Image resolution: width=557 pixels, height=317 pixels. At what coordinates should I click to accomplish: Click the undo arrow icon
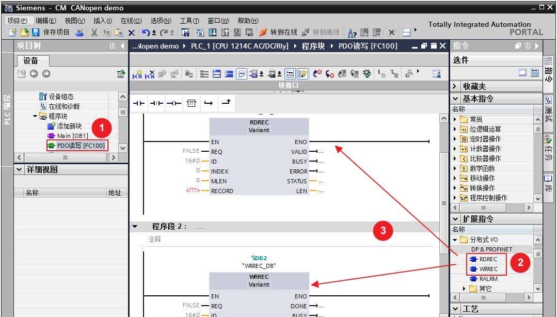[x=146, y=33]
